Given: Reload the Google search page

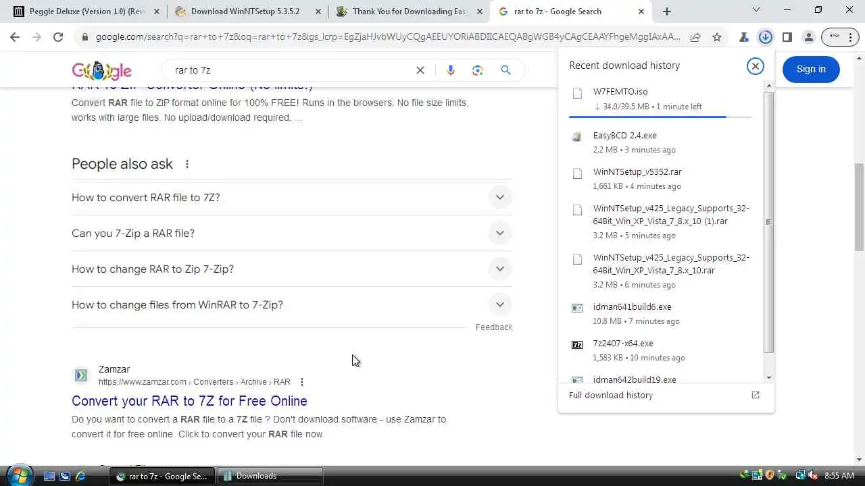Looking at the screenshot, I should [x=58, y=38].
